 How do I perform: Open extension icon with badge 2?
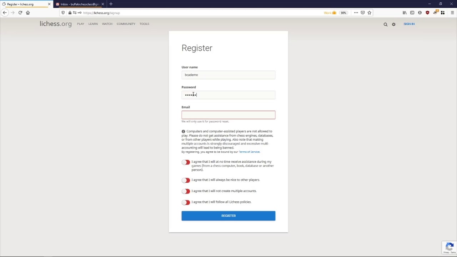[435, 12]
